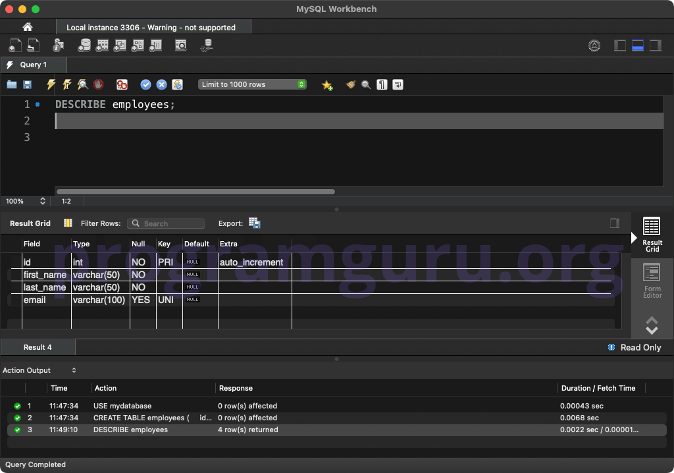
Task: Create a new function icon
Action: pyautogui.click(x=155, y=45)
